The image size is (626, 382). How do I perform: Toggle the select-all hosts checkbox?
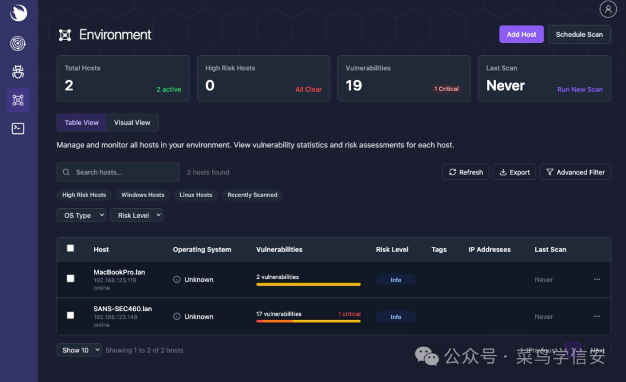pos(70,248)
